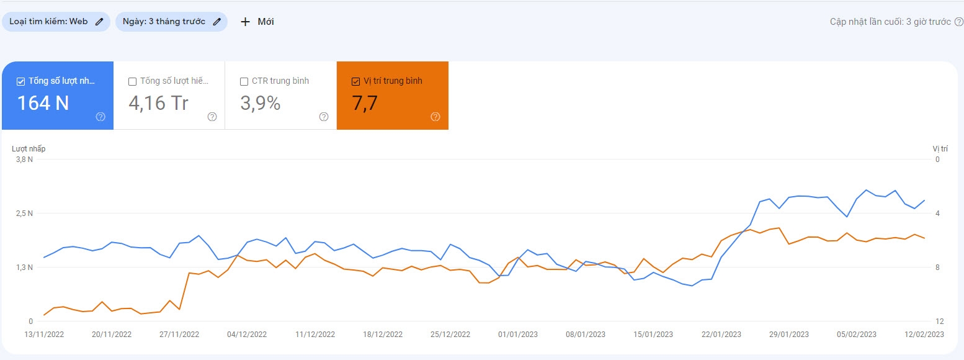Viewport: 964px width, 360px height.
Task: Edit the search type Web filter pencil
Action: (99, 22)
